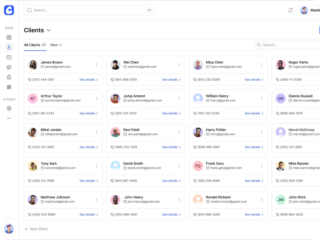
Task: Open the options menu on Mikel Jordan card
Action: (x=97, y=132)
